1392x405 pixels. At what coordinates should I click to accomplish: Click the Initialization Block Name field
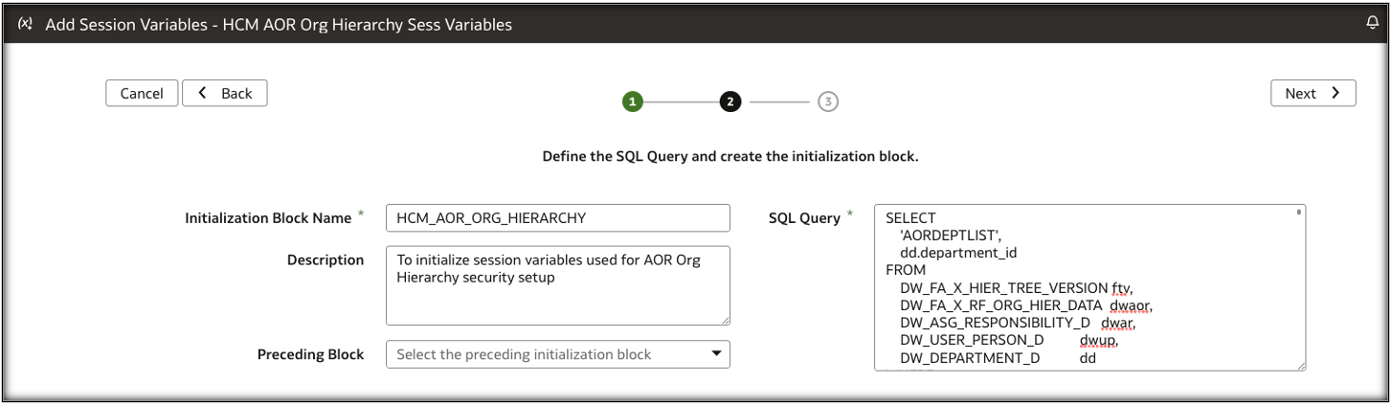pos(557,217)
